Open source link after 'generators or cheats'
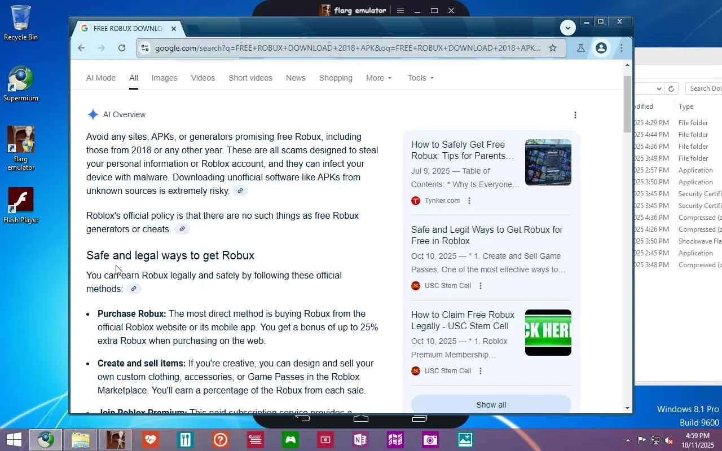 point(182,229)
